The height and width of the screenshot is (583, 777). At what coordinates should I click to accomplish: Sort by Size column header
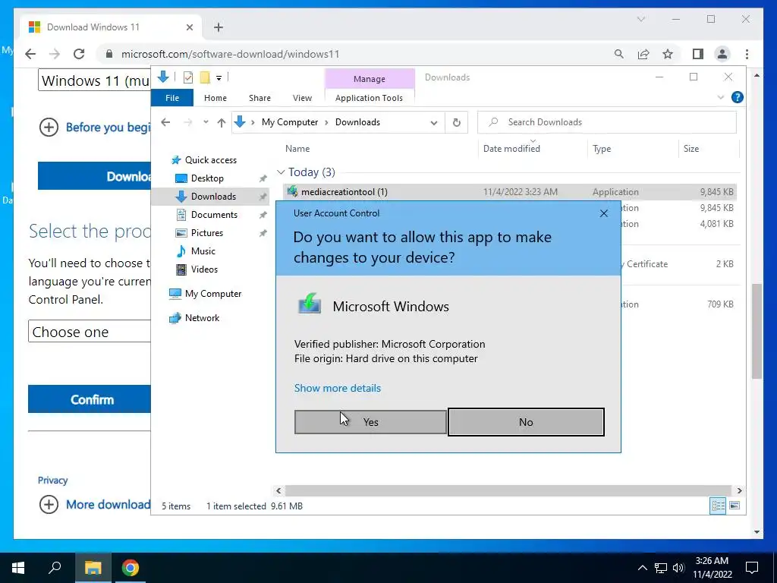pyautogui.click(x=690, y=149)
